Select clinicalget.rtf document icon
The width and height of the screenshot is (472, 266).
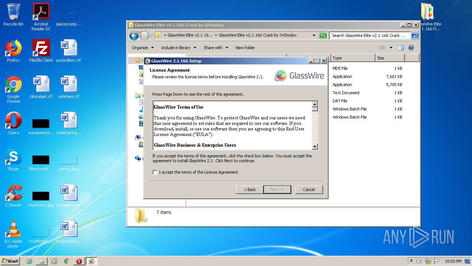point(41,87)
